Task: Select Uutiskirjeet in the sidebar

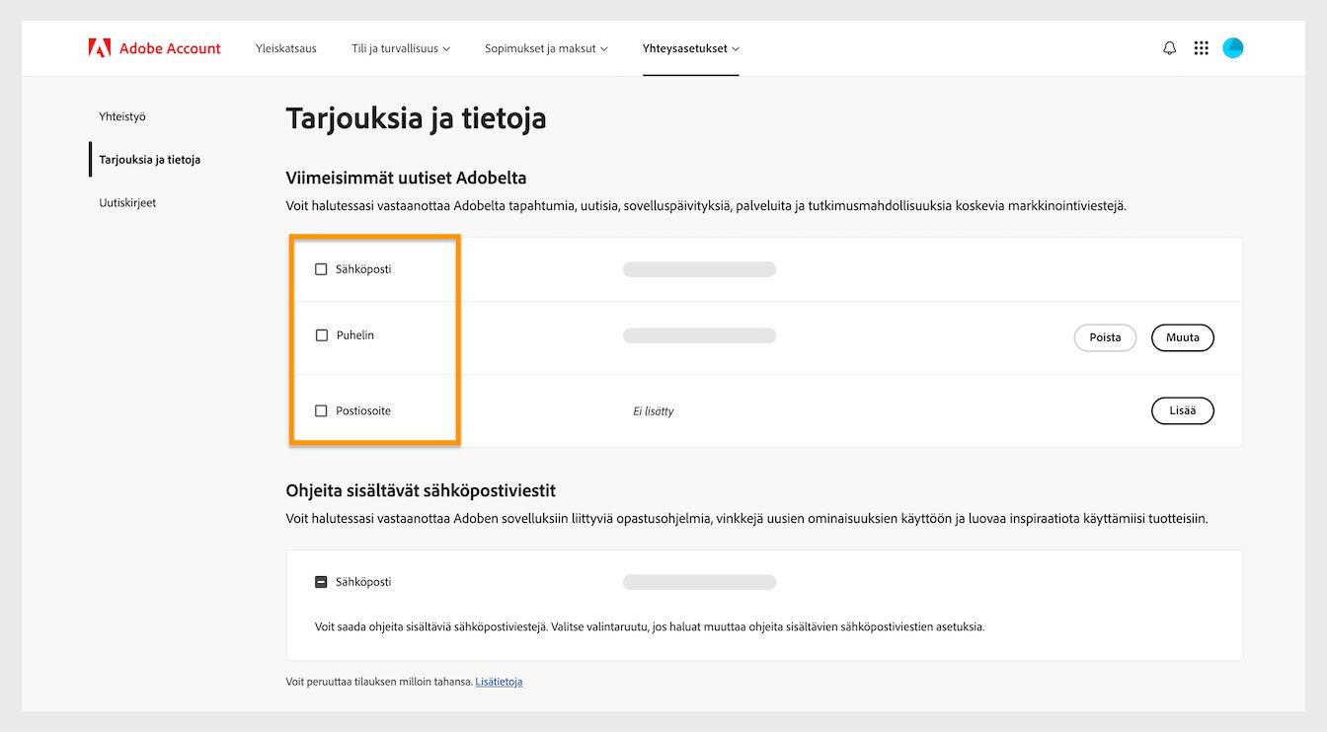Action: 126,202
